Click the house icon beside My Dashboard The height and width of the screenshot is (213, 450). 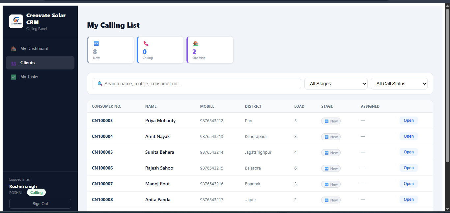(x=14, y=49)
